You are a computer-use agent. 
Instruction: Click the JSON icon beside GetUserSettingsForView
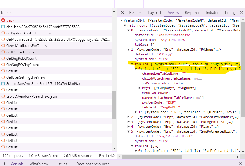click(x=3, y=77)
